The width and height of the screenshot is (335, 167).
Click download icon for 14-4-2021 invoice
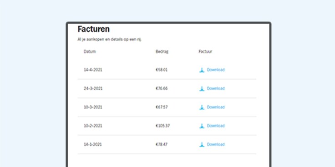pyautogui.click(x=202, y=70)
